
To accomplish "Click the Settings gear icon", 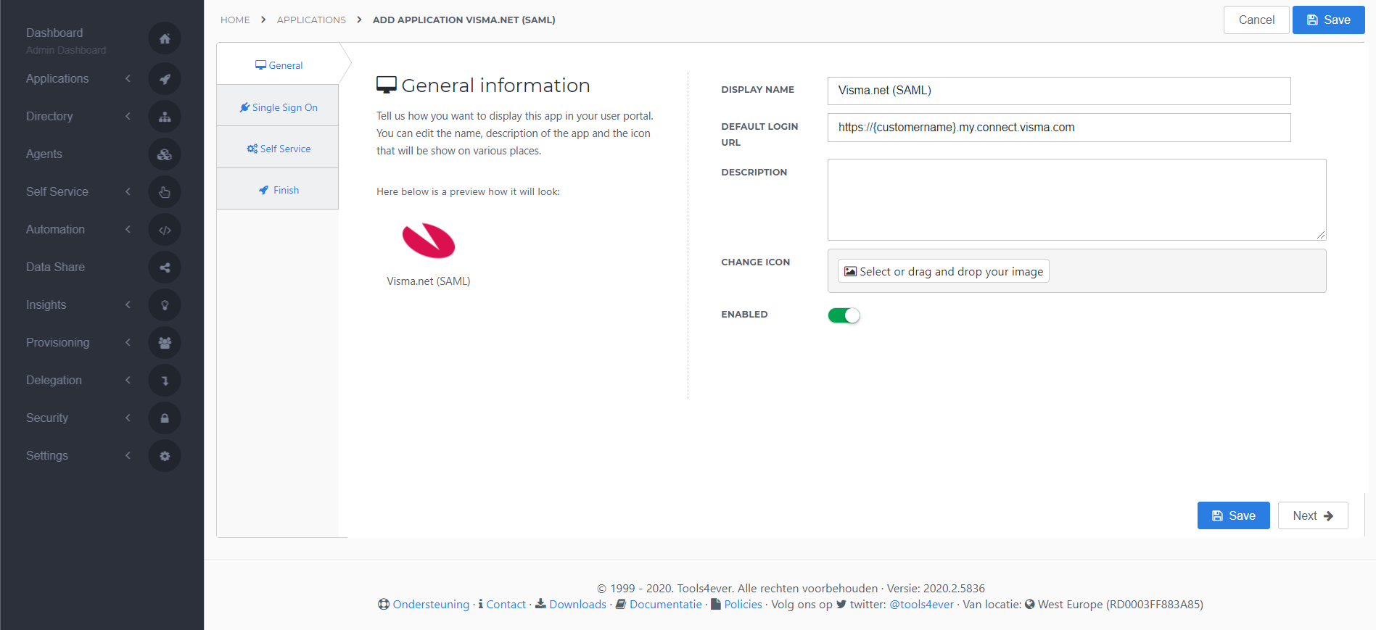I will 165,456.
